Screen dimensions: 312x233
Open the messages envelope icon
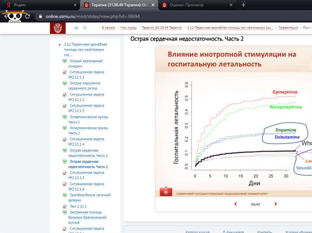(76, 28)
